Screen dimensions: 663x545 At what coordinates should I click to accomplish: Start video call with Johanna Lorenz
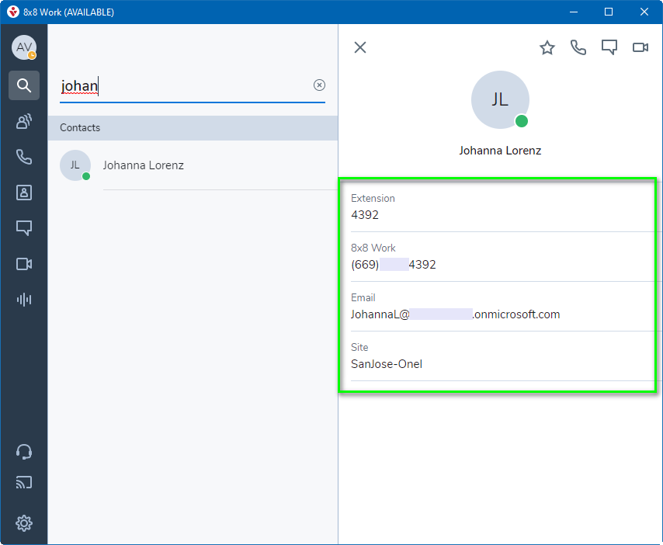[x=640, y=47]
